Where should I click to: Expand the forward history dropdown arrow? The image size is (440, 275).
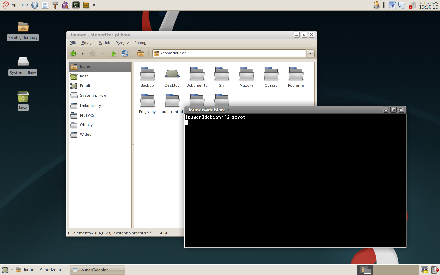pos(103,53)
